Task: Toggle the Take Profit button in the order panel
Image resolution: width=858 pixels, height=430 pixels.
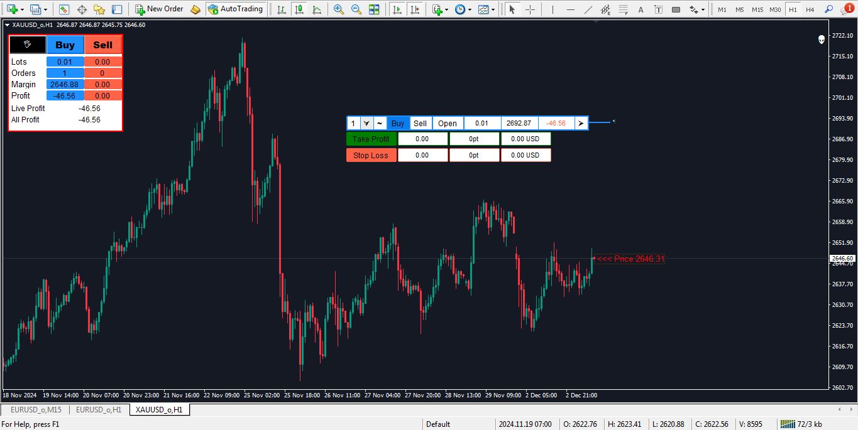Action: tap(371, 139)
